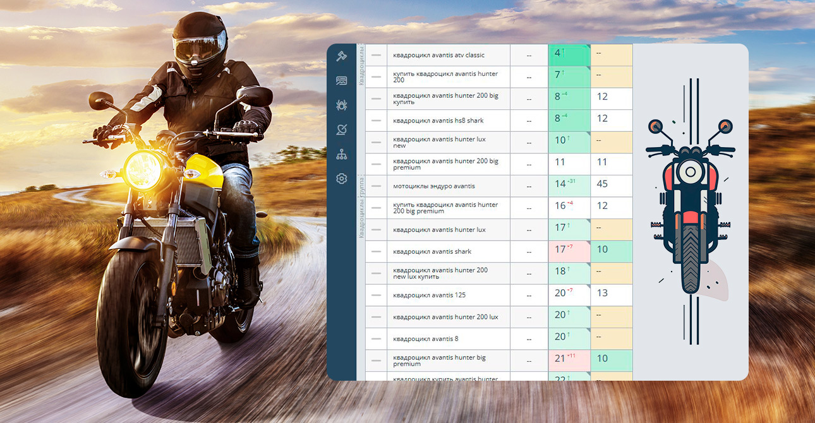Open the site structure hierarchy icon

click(x=342, y=155)
